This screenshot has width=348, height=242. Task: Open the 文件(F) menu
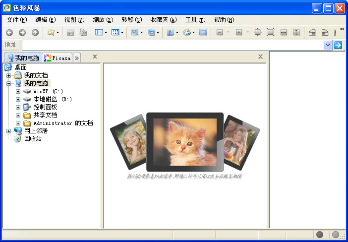point(17,20)
